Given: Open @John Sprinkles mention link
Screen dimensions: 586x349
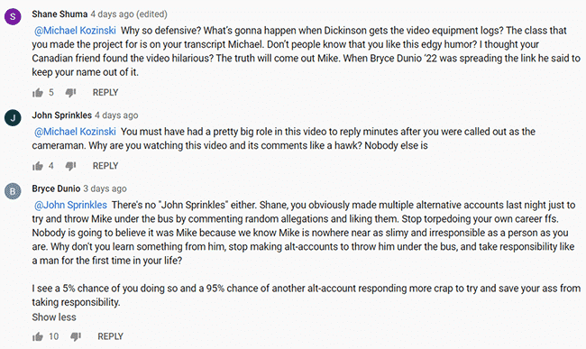Looking at the screenshot, I should tap(70, 205).
